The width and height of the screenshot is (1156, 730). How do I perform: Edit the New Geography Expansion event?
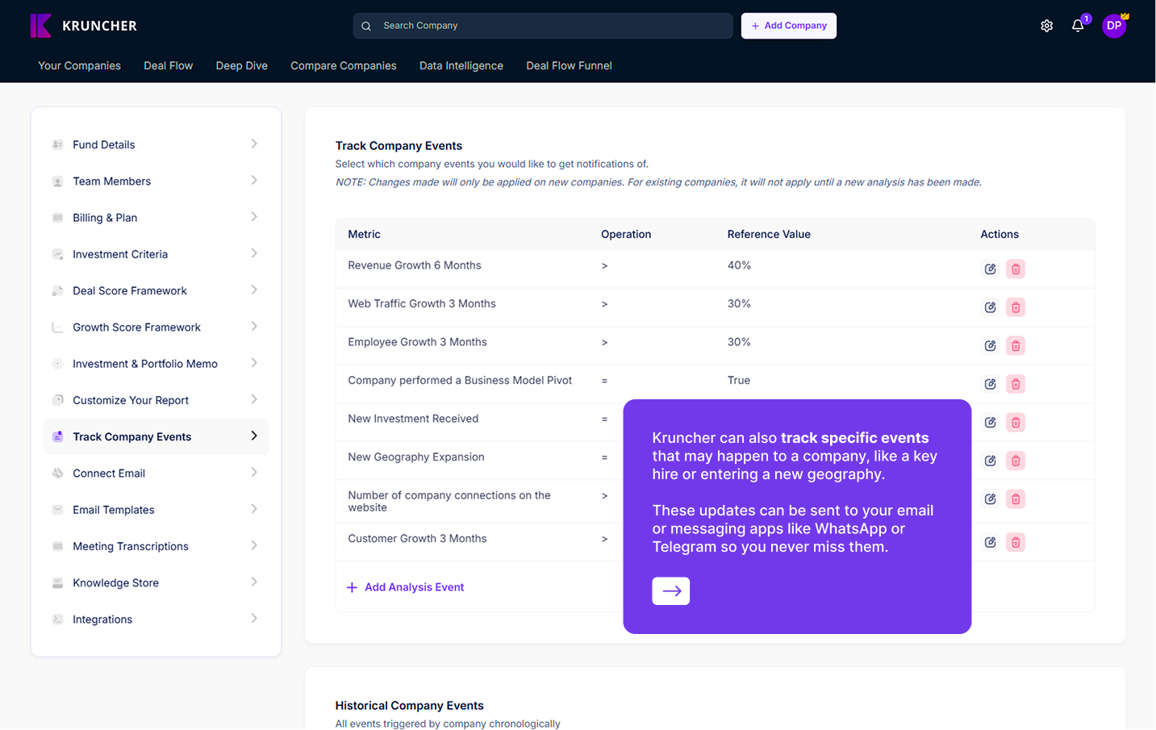tap(990, 461)
